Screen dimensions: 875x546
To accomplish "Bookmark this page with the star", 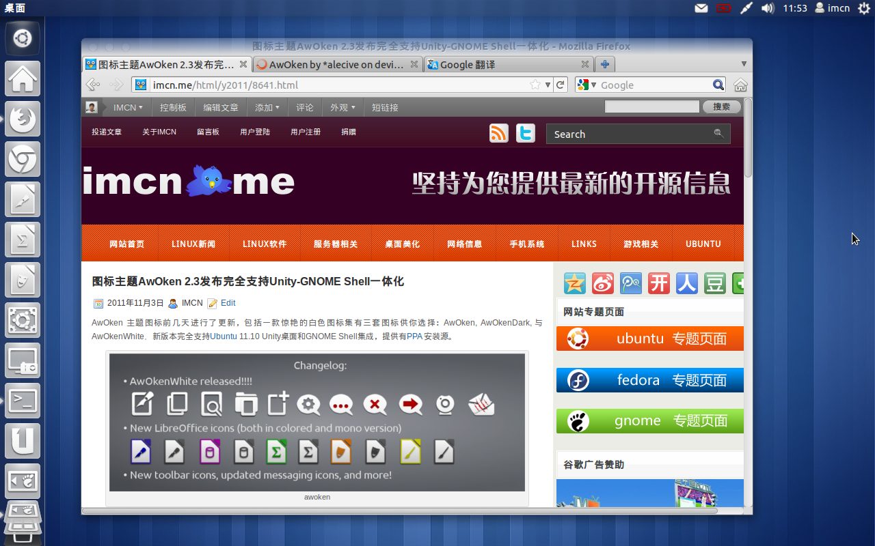I will (535, 85).
